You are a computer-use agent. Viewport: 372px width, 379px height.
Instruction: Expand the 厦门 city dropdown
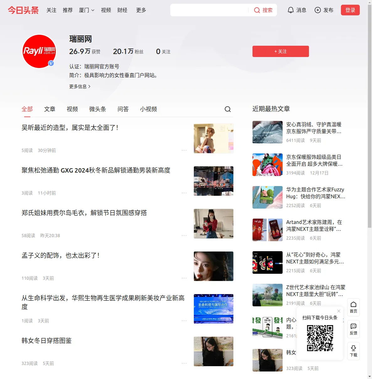pyautogui.click(x=87, y=10)
